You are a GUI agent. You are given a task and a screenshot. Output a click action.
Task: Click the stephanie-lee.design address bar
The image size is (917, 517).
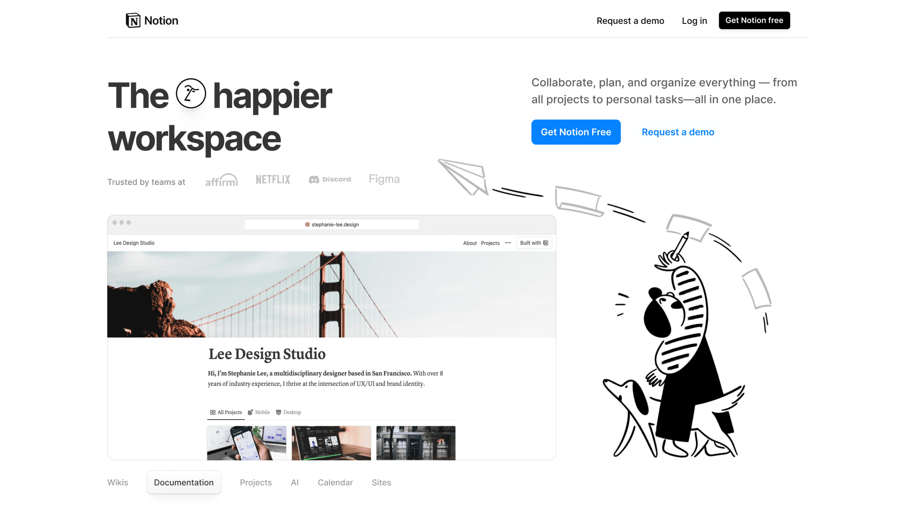(x=331, y=224)
